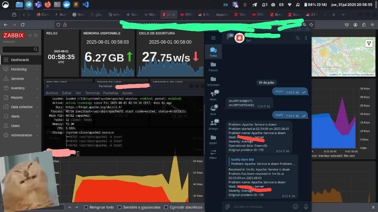The height and width of the screenshot is (212, 378).
Task: Open the Ver menu in Terminal
Action: [78, 93]
